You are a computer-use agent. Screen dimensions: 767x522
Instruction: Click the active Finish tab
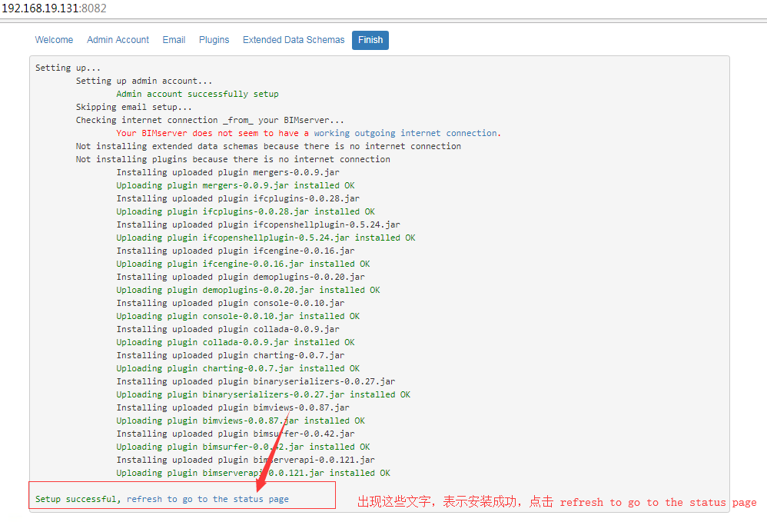370,40
